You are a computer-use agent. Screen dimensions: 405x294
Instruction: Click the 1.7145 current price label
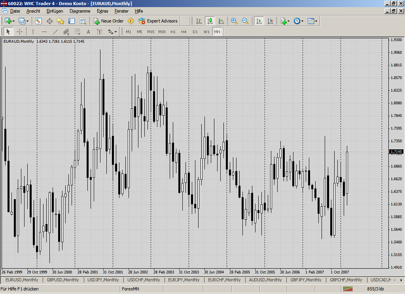396,152
